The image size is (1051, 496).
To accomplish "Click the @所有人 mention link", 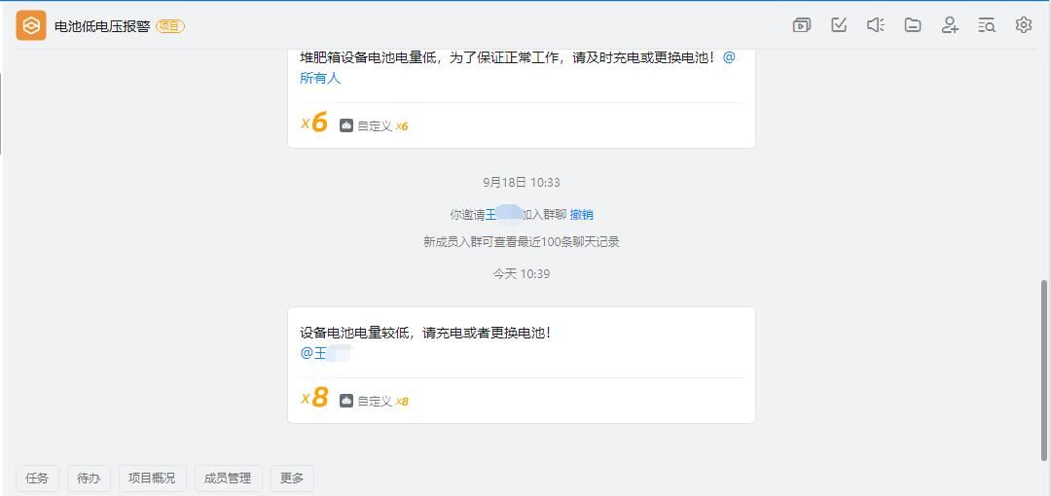I will click(x=320, y=78).
